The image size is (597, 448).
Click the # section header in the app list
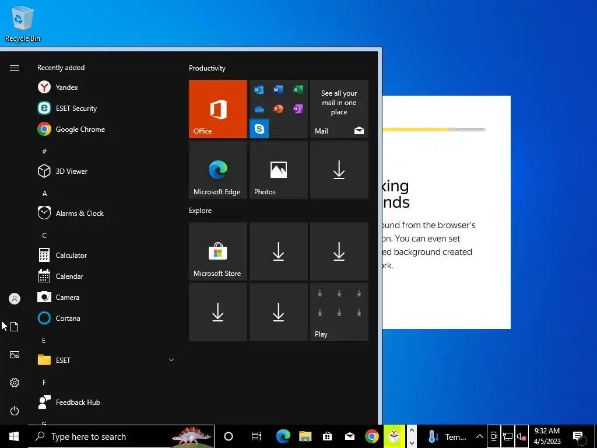pos(44,151)
